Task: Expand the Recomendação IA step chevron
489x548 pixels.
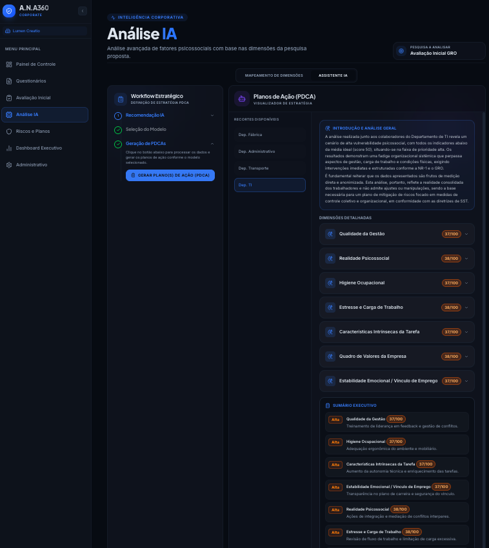Action: (212, 115)
